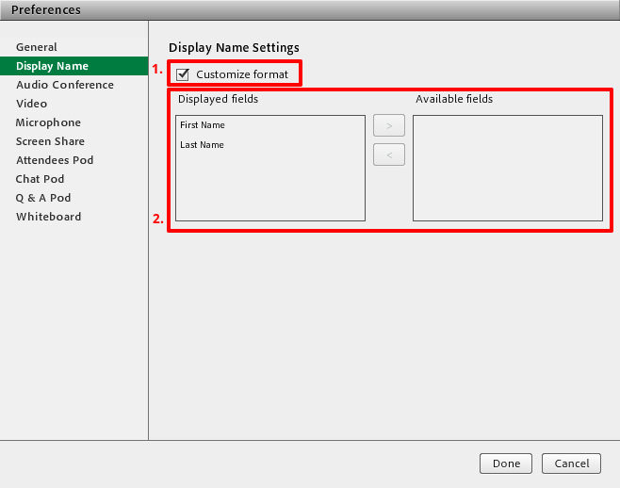Select Display Name in the sidebar
The height and width of the screenshot is (488, 620).
[x=52, y=66]
